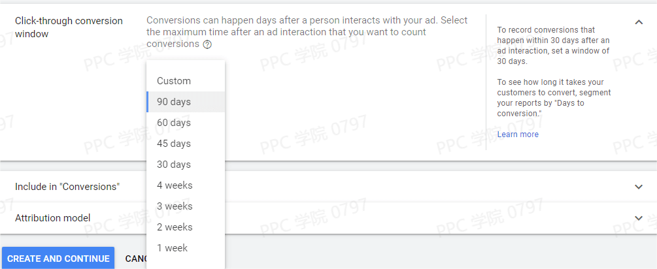657x269 pixels.
Task: Collapse the Click-through conversion window section
Action: (x=639, y=22)
